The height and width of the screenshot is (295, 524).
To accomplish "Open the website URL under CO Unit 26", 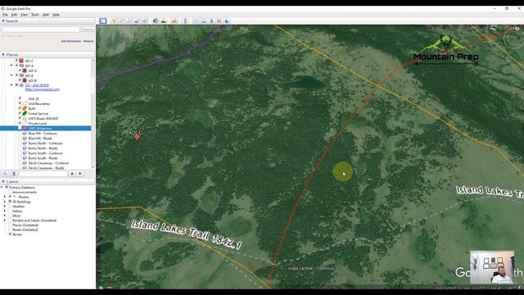I will (x=42, y=89).
